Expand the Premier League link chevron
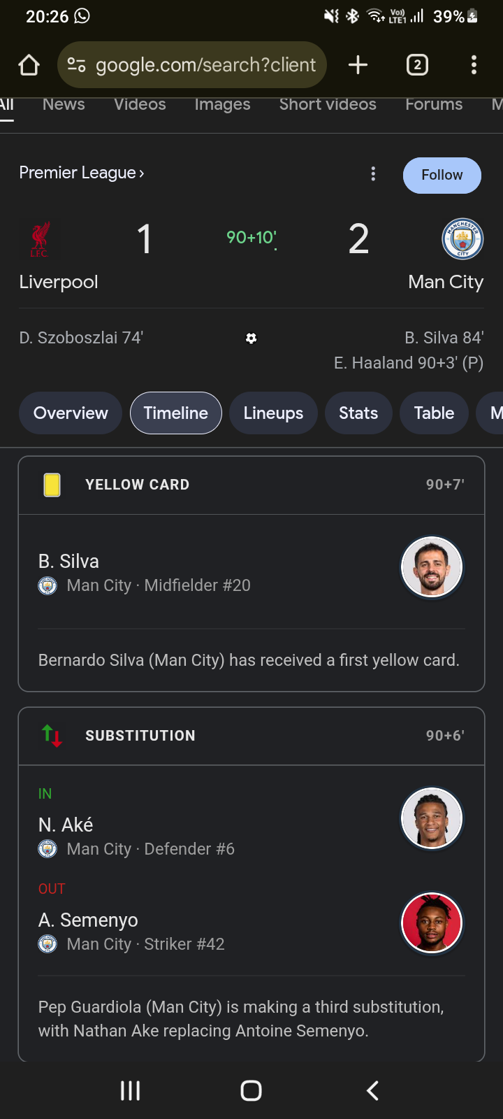Viewport: 503px width, 1119px height. pos(141,173)
